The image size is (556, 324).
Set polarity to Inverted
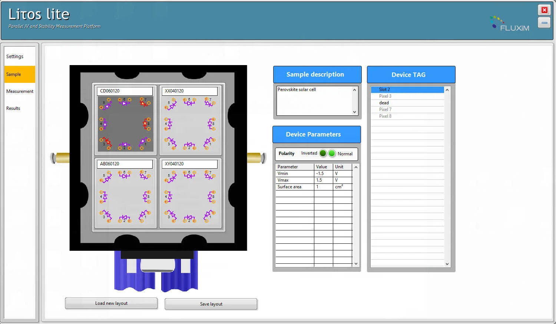323,153
